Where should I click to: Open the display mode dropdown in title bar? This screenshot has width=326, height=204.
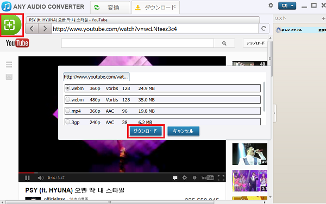pyautogui.click(x=287, y=5)
